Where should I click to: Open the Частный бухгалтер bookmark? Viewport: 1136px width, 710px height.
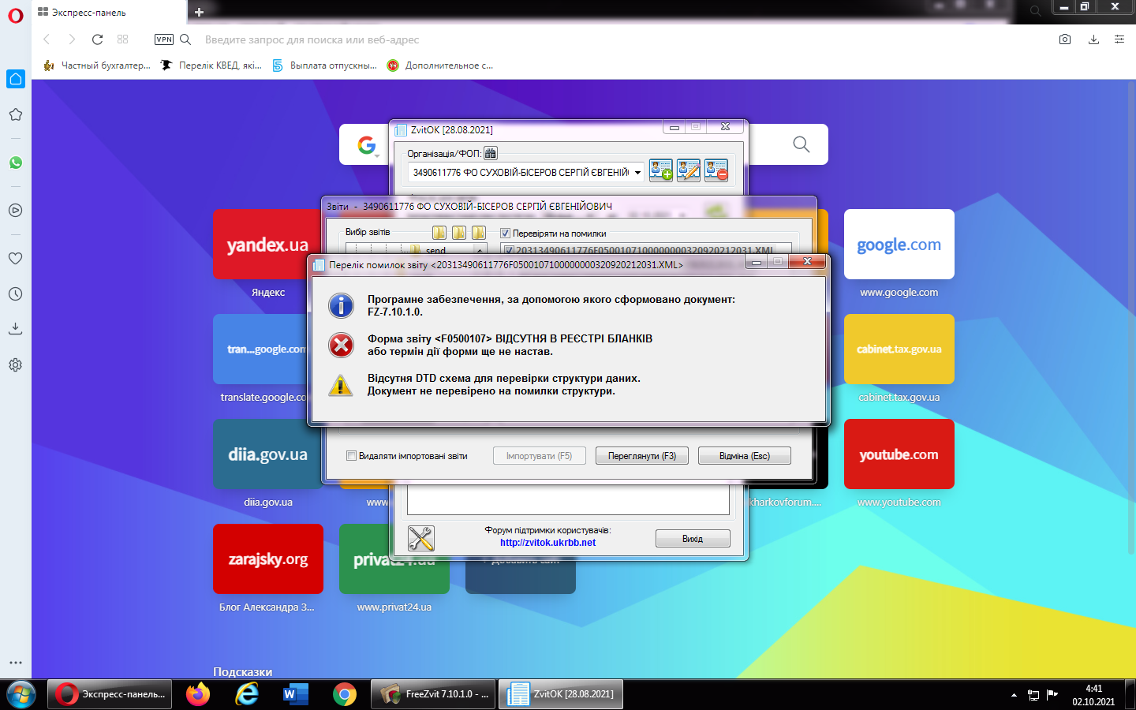click(97, 65)
